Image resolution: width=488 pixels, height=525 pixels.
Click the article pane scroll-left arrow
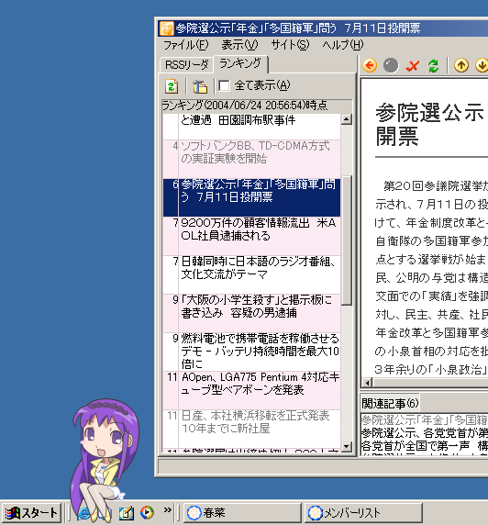pyautogui.click(x=368, y=383)
